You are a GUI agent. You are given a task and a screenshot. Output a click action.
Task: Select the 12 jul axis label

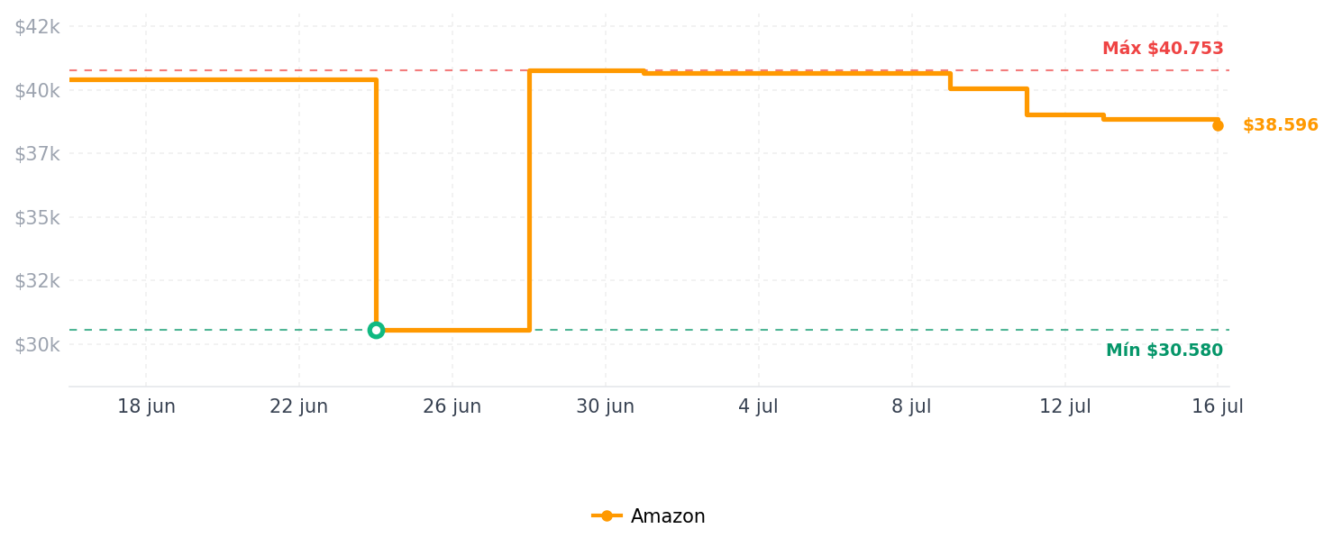point(1065,406)
